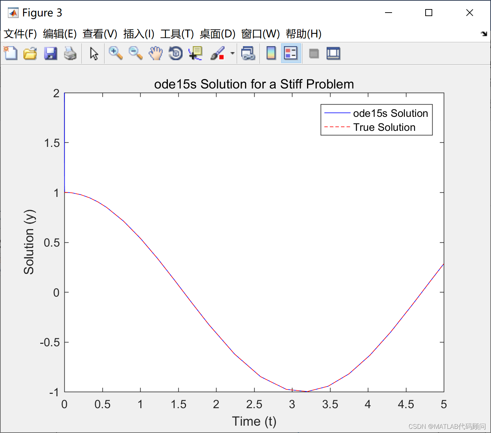Click the 'Solution (y)' y-axis label

pyautogui.click(x=29, y=242)
